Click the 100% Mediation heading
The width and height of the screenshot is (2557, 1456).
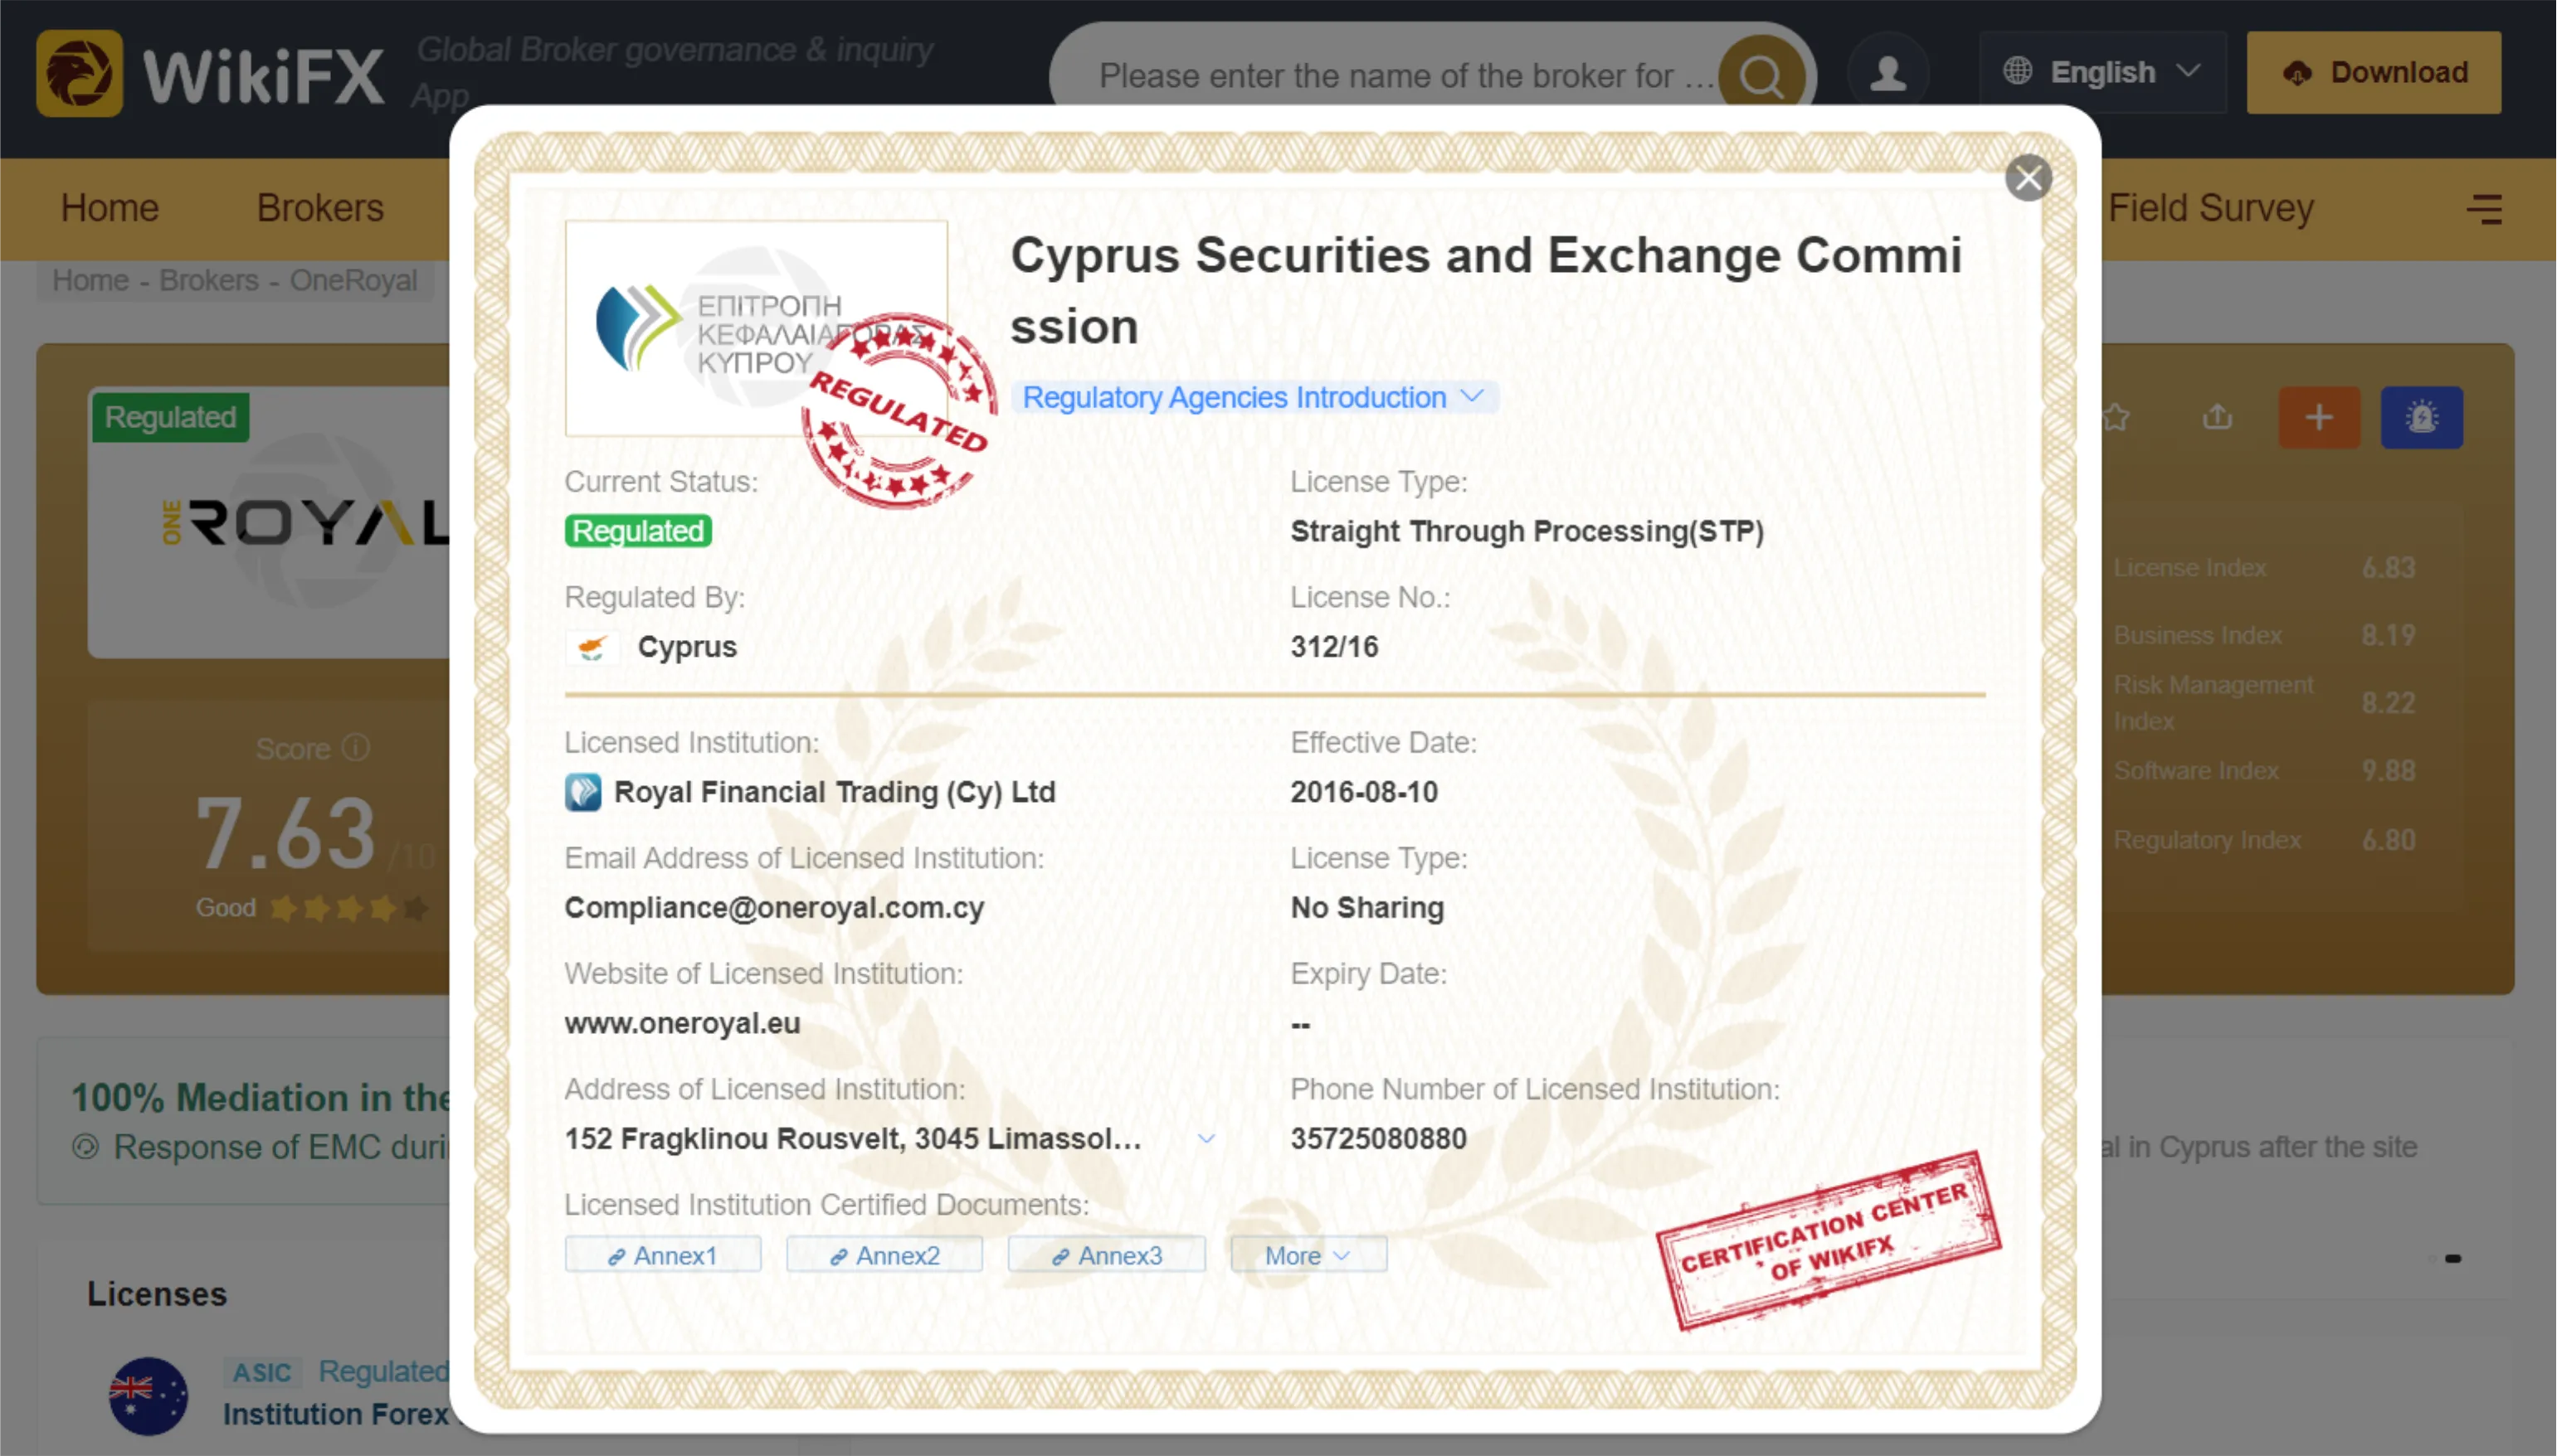(261, 1097)
